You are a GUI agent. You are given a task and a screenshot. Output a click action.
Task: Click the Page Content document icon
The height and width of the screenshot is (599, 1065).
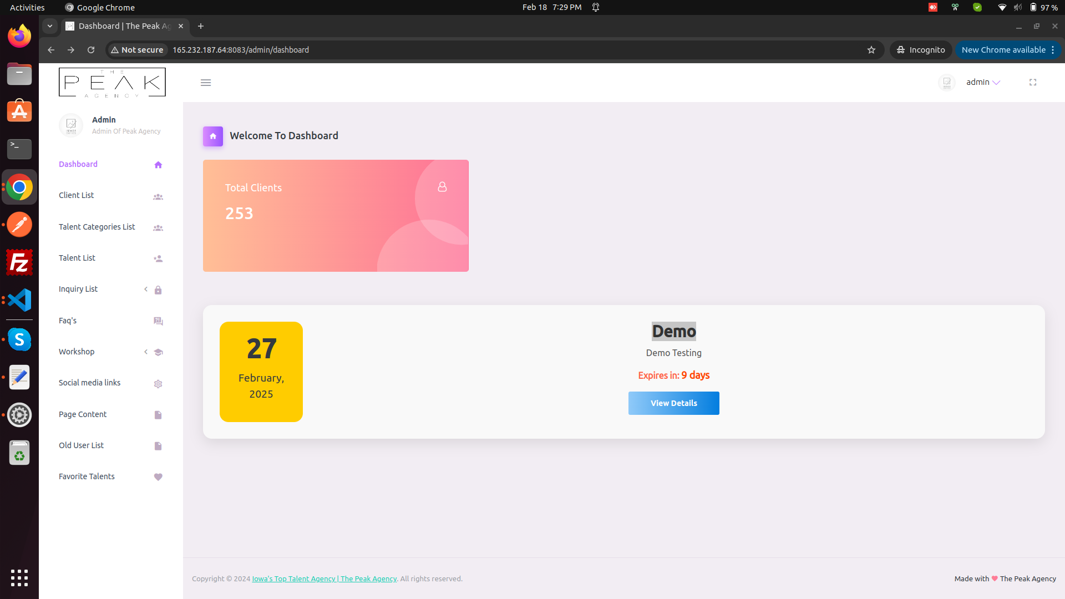[158, 415]
